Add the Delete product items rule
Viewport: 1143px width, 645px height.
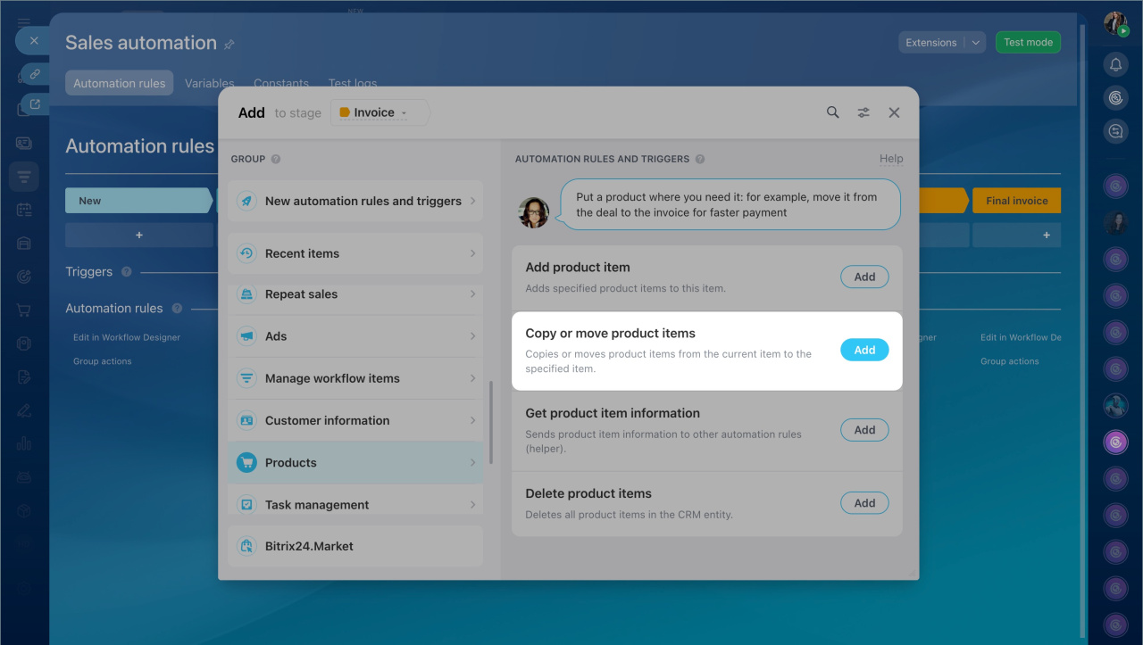pos(864,503)
